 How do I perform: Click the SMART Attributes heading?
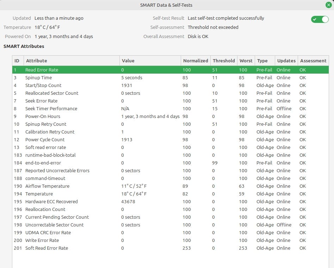click(24, 46)
